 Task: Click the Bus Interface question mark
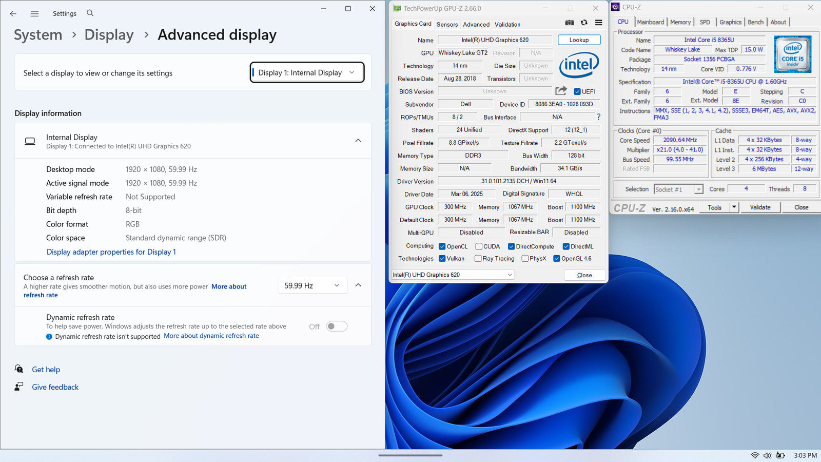point(598,117)
